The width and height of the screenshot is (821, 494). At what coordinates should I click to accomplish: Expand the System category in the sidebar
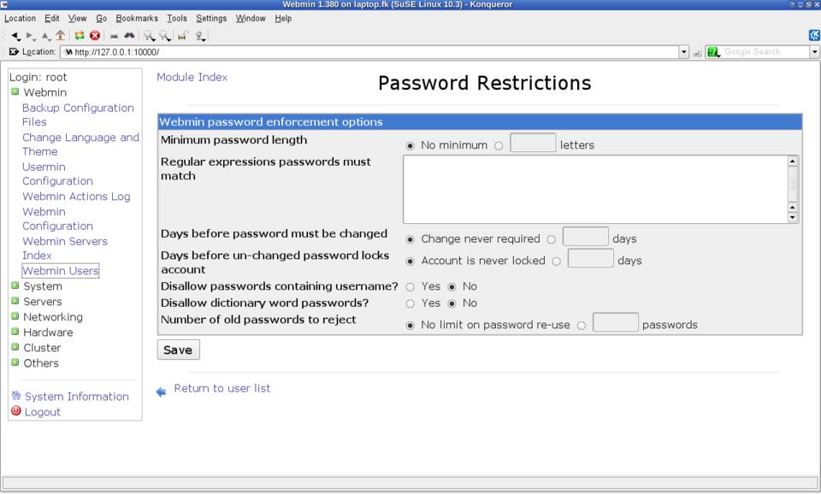click(x=43, y=286)
